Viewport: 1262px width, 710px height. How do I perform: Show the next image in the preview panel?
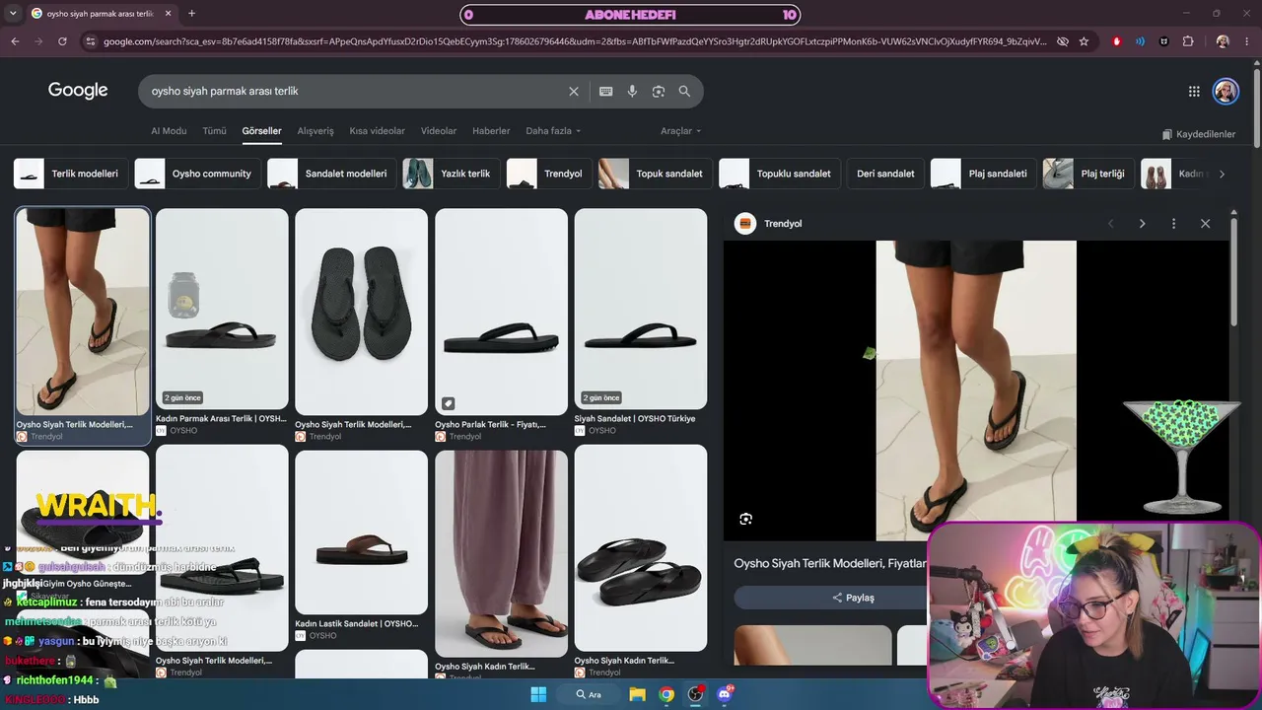(1142, 224)
